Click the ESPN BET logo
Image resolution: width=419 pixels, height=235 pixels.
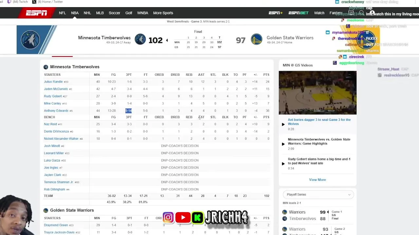[x=298, y=13]
